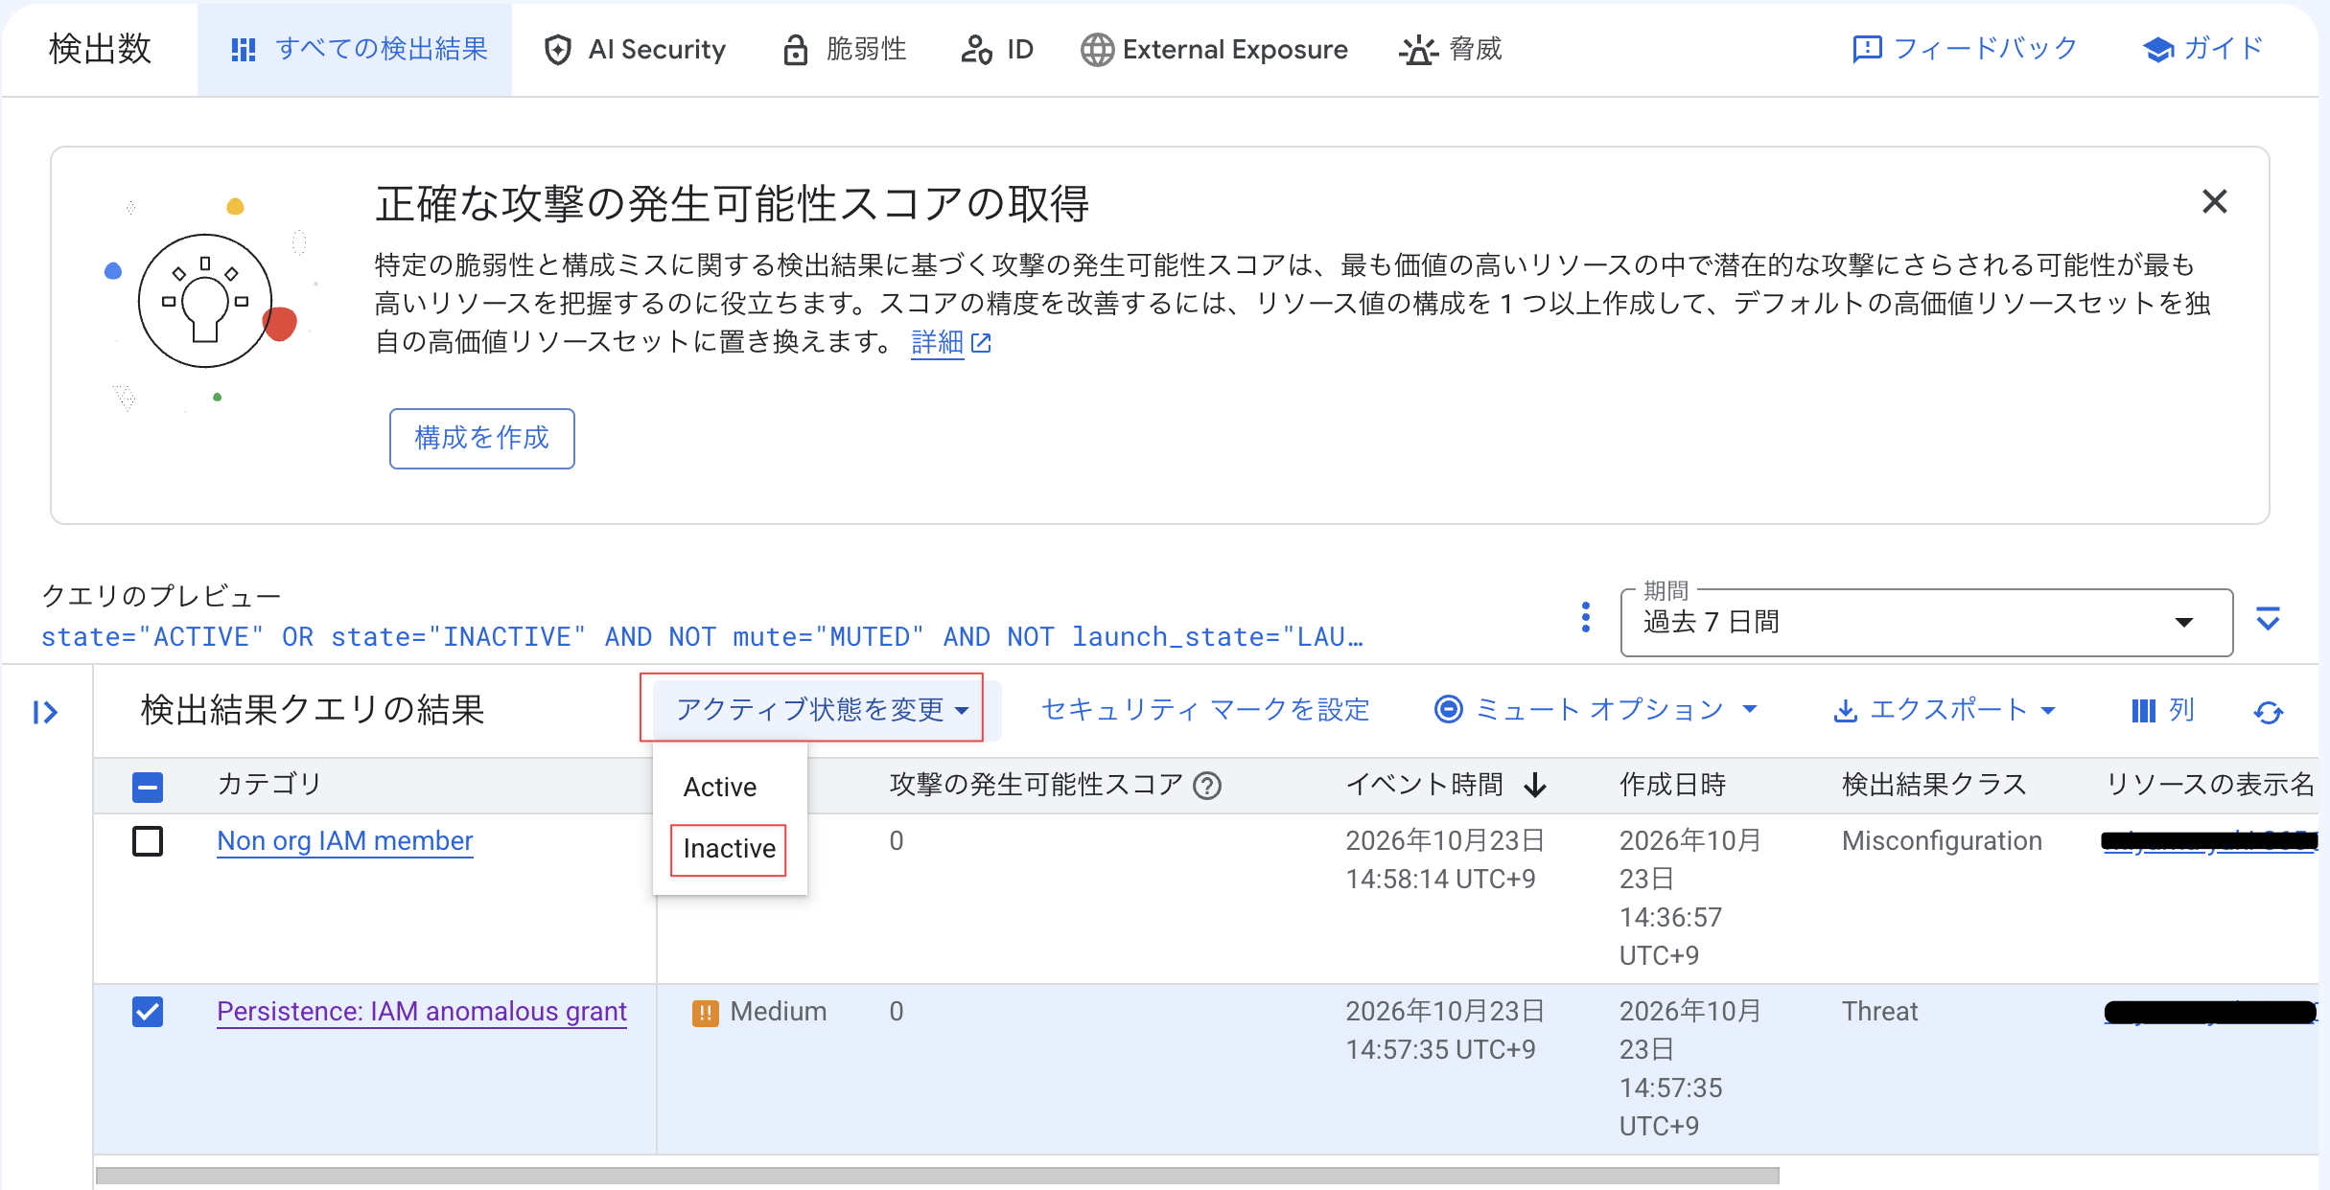Viewport: 2330px width, 1190px height.
Task: Click the refresh results icon
Action: 2269,712
